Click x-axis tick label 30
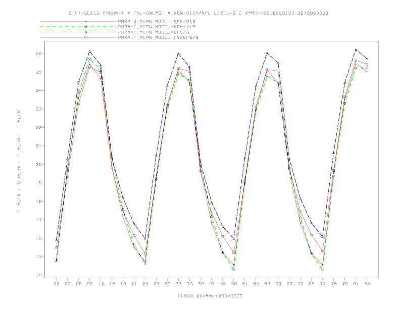400x309 pixels. pyautogui.click(x=167, y=284)
